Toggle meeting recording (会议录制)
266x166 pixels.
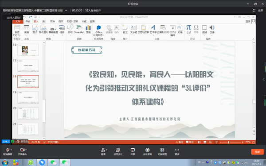tap(148, 151)
